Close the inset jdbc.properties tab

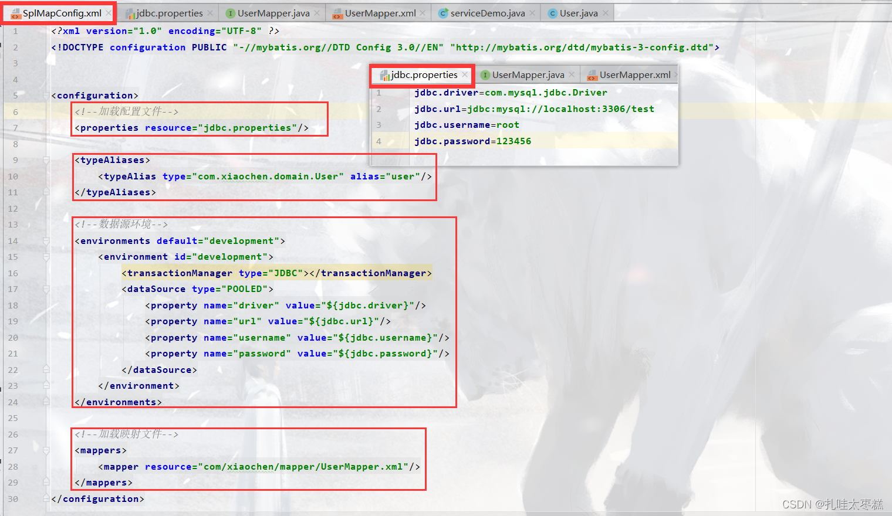[465, 74]
